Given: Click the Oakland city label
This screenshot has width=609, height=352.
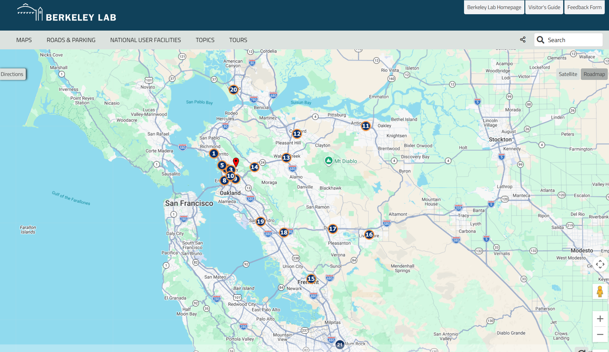Looking at the screenshot, I should tap(230, 193).
